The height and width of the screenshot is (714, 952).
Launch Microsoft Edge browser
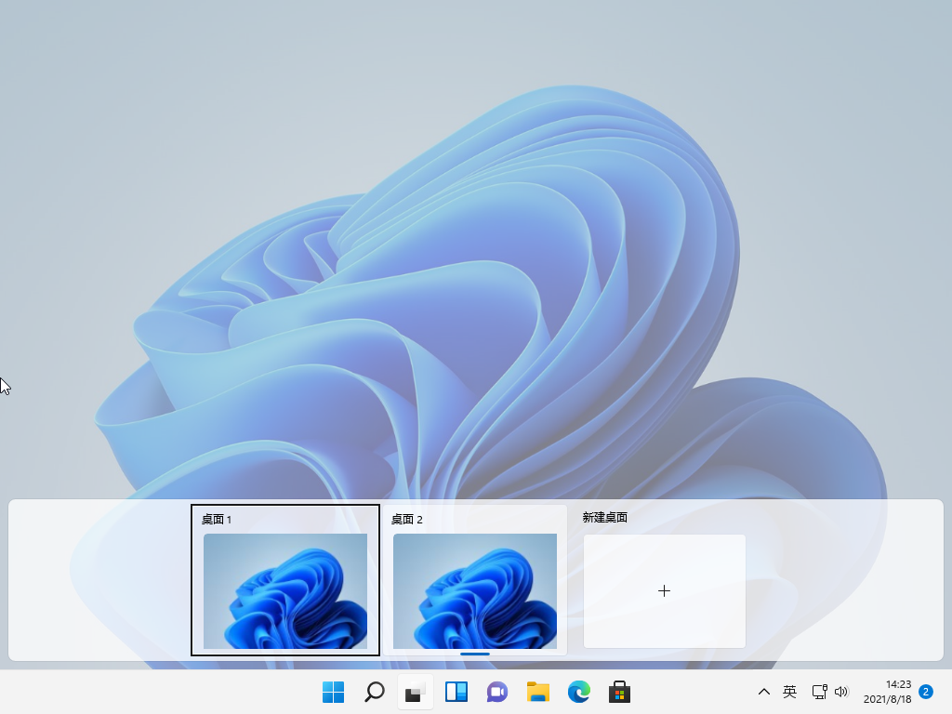pyautogui.click(x=578, y=692)
